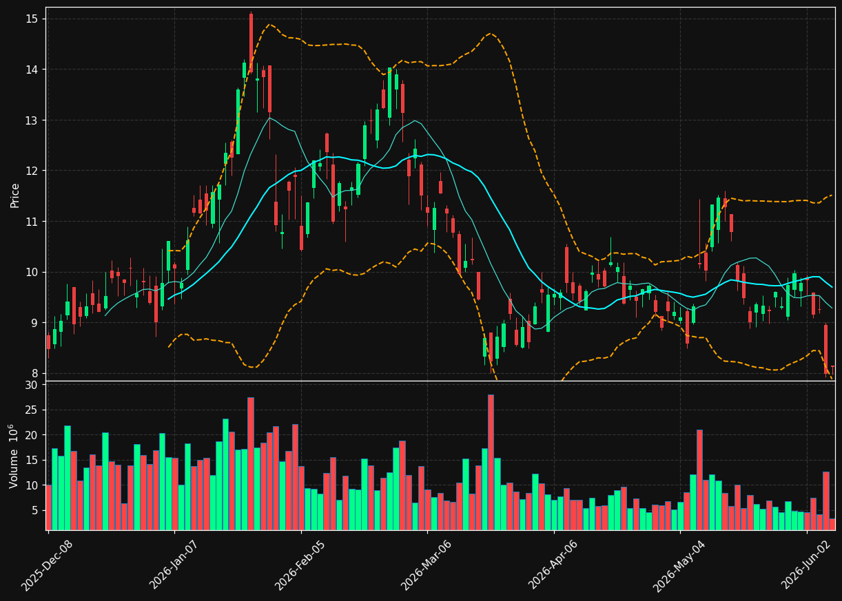This screenshot has width=842, height=601.
Task: Click the Volume 10^6 axis label
Action: tap(14, 456)
